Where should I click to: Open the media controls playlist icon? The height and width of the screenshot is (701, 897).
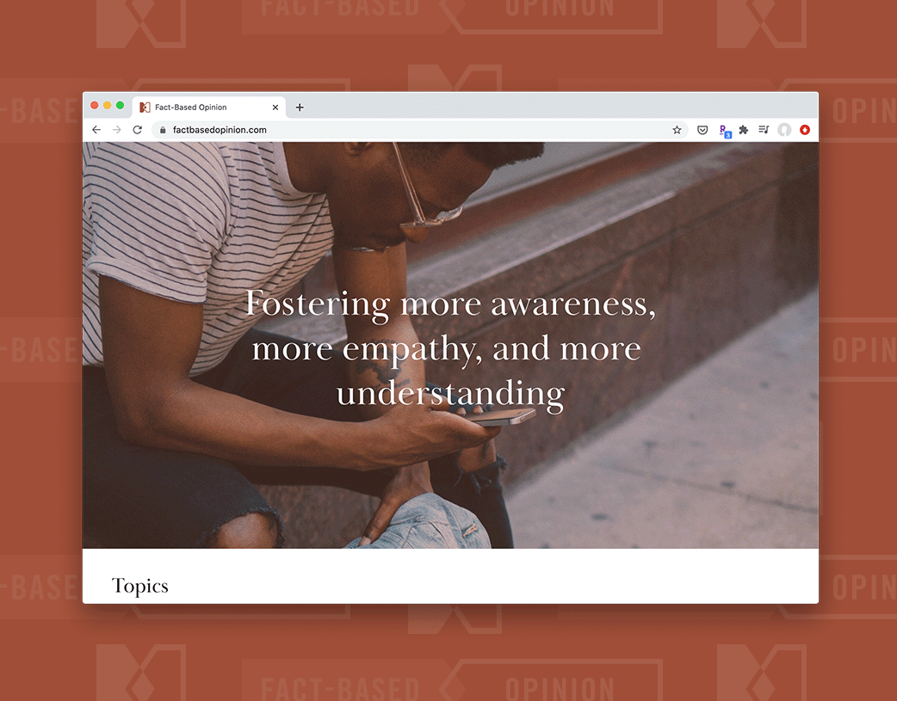[764, 130]
